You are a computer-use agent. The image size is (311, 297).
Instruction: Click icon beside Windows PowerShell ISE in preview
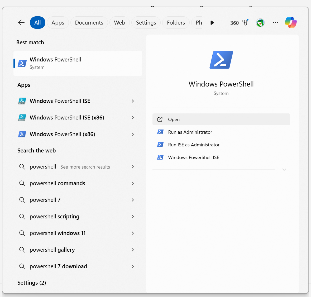click(x=160, y=157)
